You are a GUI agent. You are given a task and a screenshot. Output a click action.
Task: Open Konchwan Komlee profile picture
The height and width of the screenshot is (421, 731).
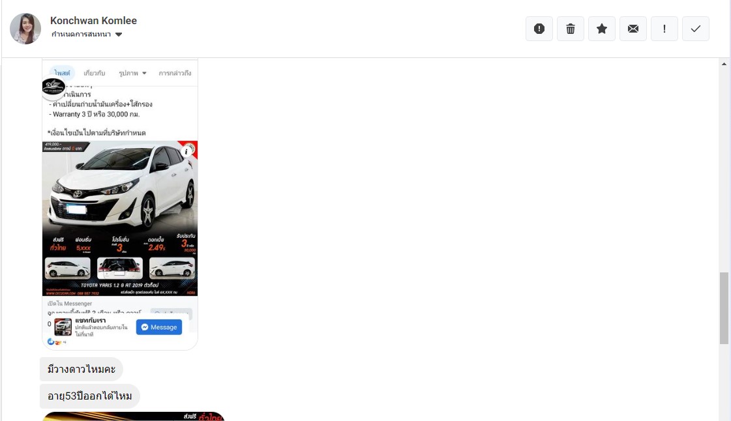pyautogui.click(x=25, y=29)
